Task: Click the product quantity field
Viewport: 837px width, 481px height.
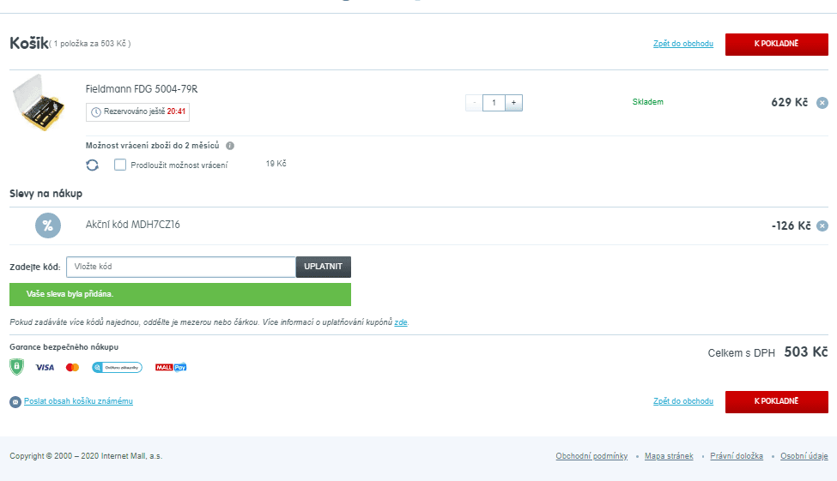Action: coord(494,103)
